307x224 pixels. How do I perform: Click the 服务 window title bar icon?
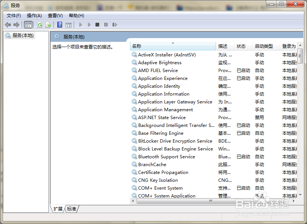click(6, 6)
